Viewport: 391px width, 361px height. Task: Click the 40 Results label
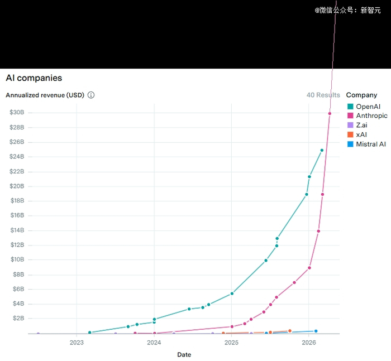[x=323, y=95]
